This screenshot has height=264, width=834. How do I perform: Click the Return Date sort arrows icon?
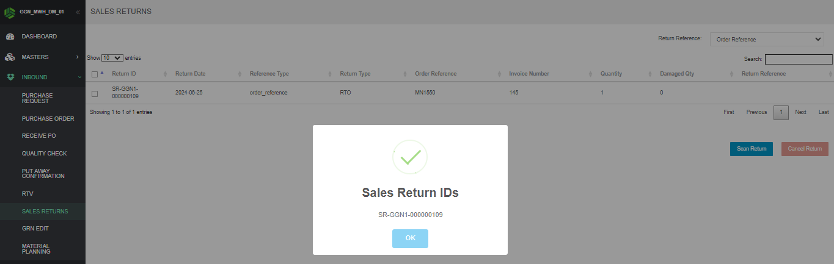[x=240, y=74]
